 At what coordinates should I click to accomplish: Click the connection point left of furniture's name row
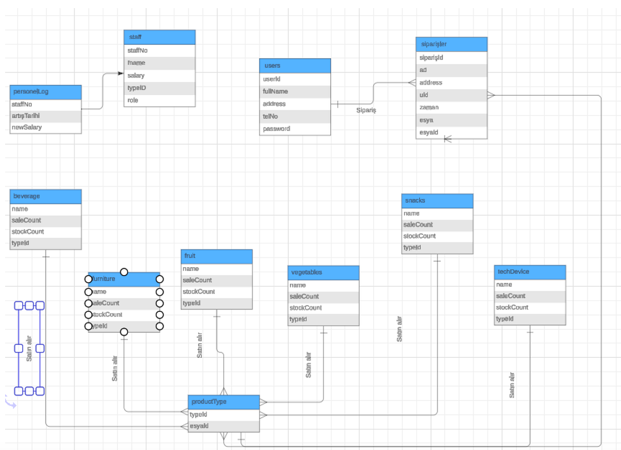pyautogui.click(x=88, y=292)
